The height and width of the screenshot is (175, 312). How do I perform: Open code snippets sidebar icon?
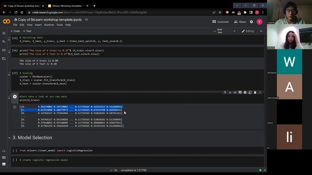pos(4,151)
